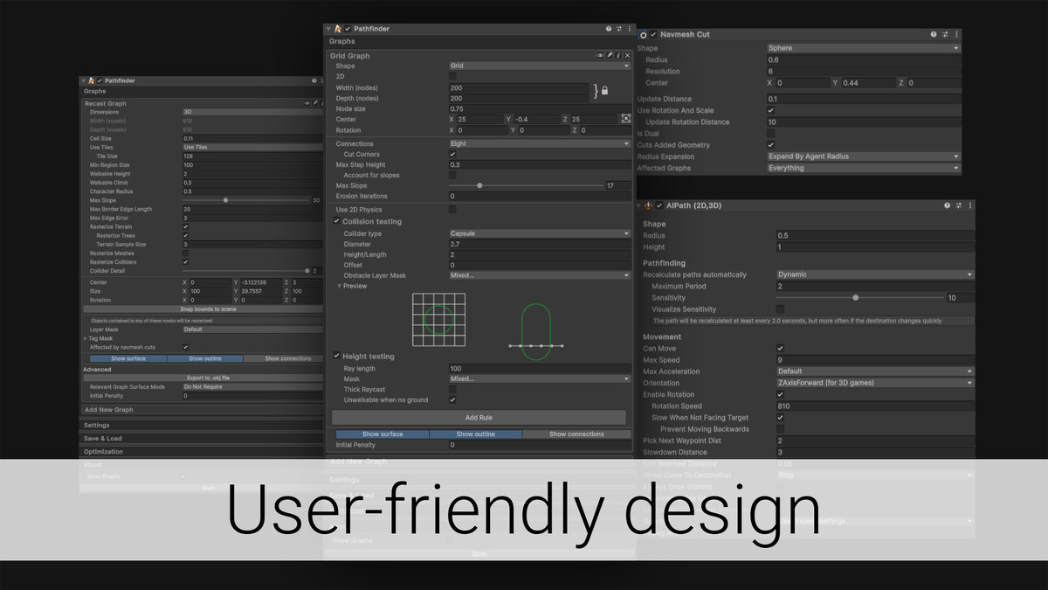This screenshot has height=590, width=1048.
Task: Open help icon in Navmesh Cut header
Action: 934,34
